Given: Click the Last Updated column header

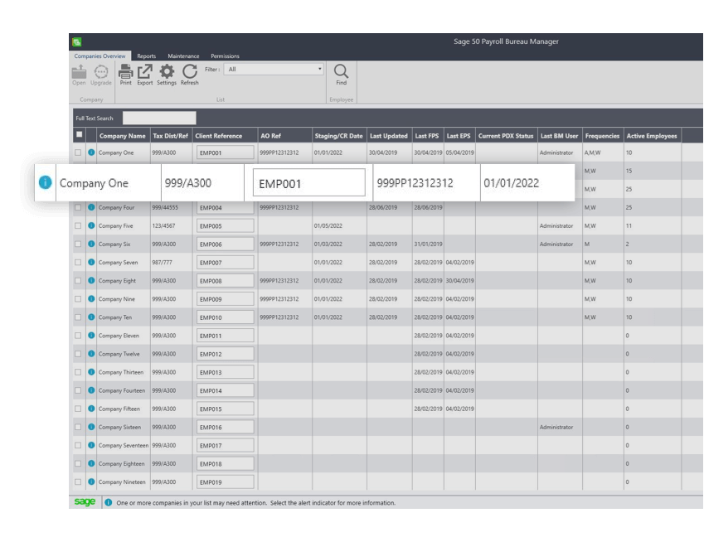Looking at the screenshot, I should click(388, 136).
